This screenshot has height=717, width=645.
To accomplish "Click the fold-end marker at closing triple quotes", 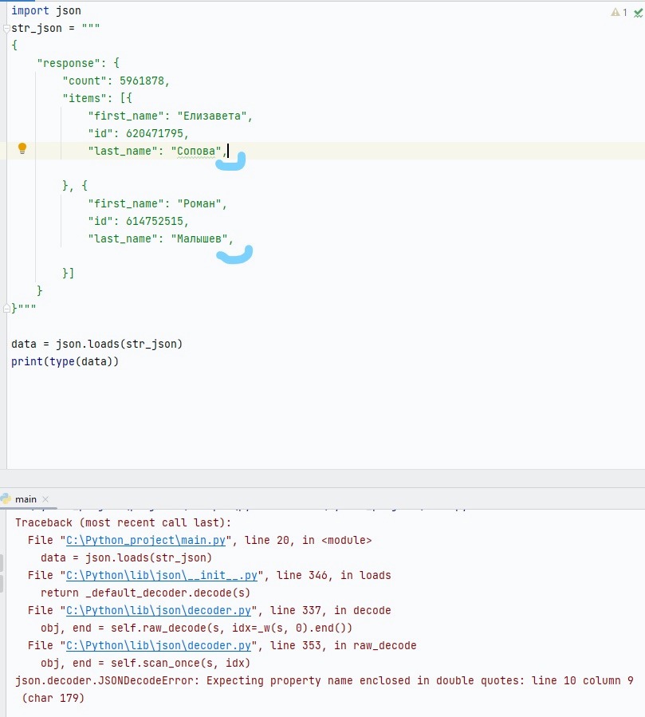I will coord(6,309).
